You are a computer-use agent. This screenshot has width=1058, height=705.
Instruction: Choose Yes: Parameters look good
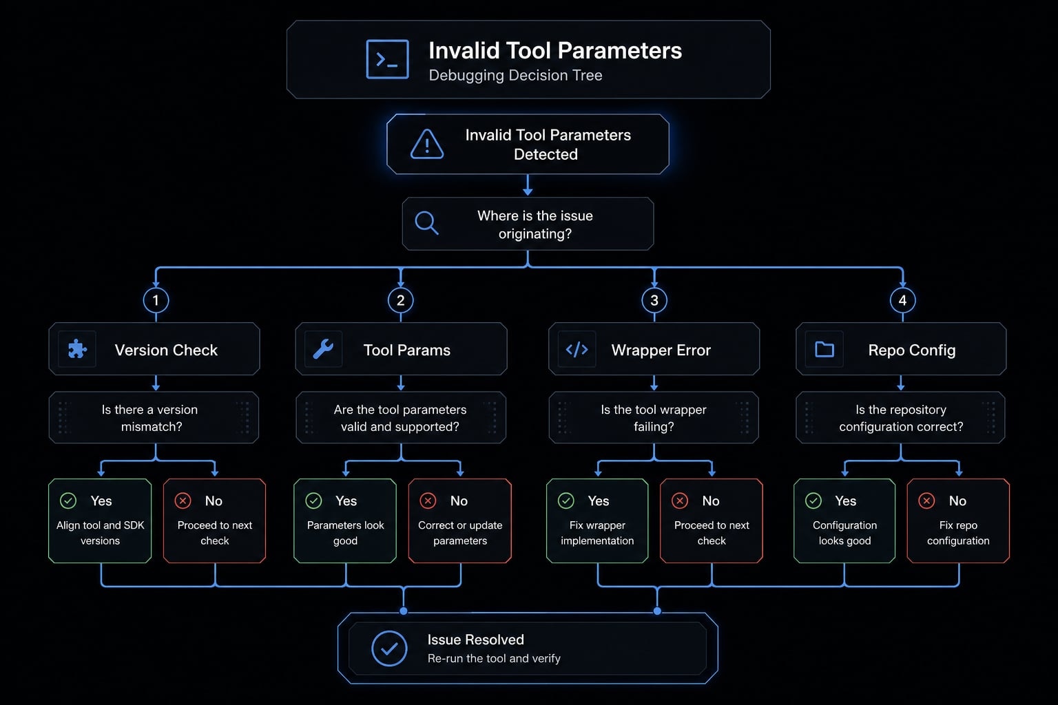(345, 521)
